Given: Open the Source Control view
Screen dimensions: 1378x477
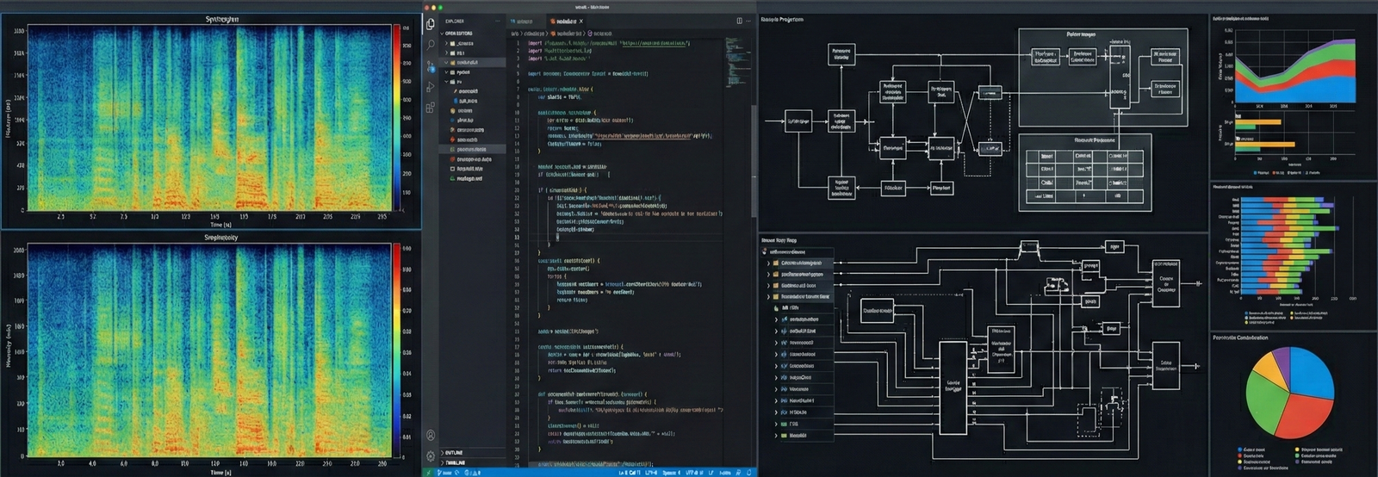Looking at the screenshot, I should click(431, 65).
